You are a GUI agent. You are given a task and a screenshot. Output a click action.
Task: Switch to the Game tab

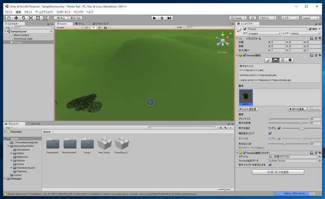tap(80, 24)
